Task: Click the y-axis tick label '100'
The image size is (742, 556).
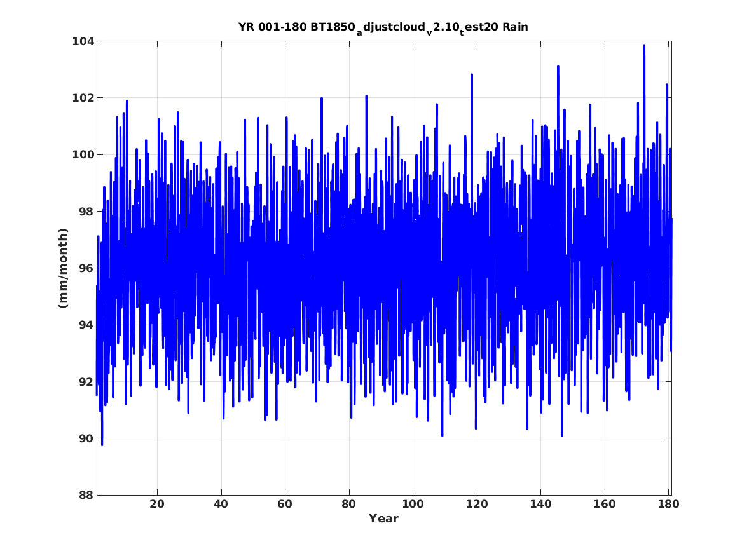Action: pos(83,155)
